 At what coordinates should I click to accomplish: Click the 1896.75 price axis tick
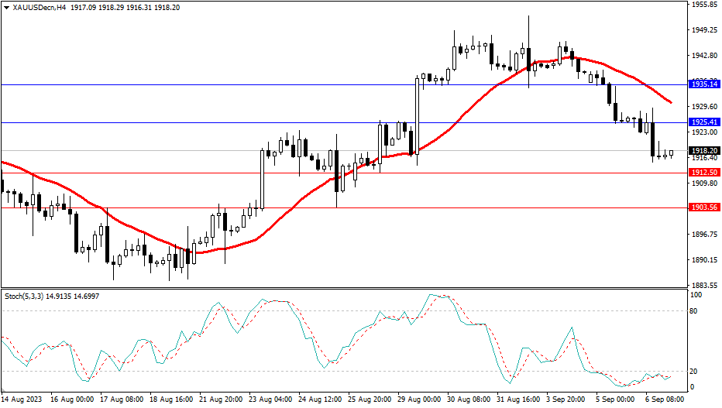tap(704, 235)
